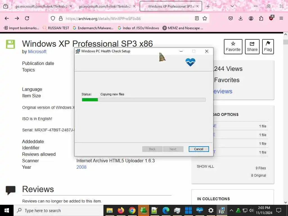The image size is (288, 216).
Task: Open the notification center icon
Action: coord(279,210)
